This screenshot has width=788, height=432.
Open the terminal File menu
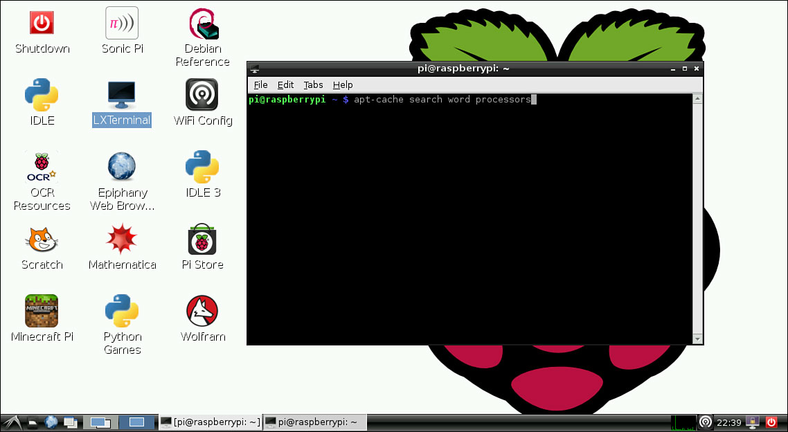point(260,84)
